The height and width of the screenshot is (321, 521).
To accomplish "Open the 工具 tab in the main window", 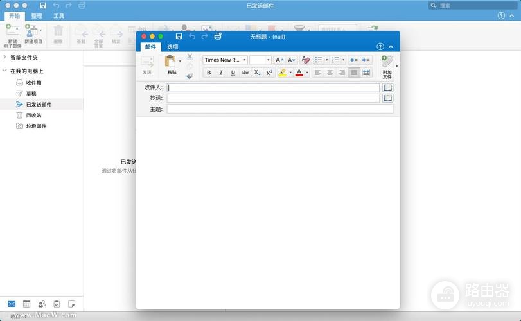I will tap(58, 15).
